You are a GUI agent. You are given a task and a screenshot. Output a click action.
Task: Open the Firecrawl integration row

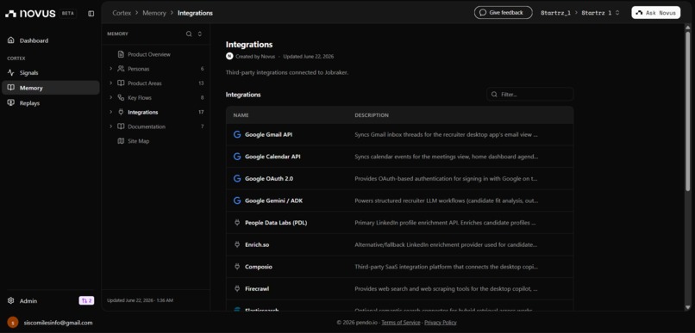[400, 288]
